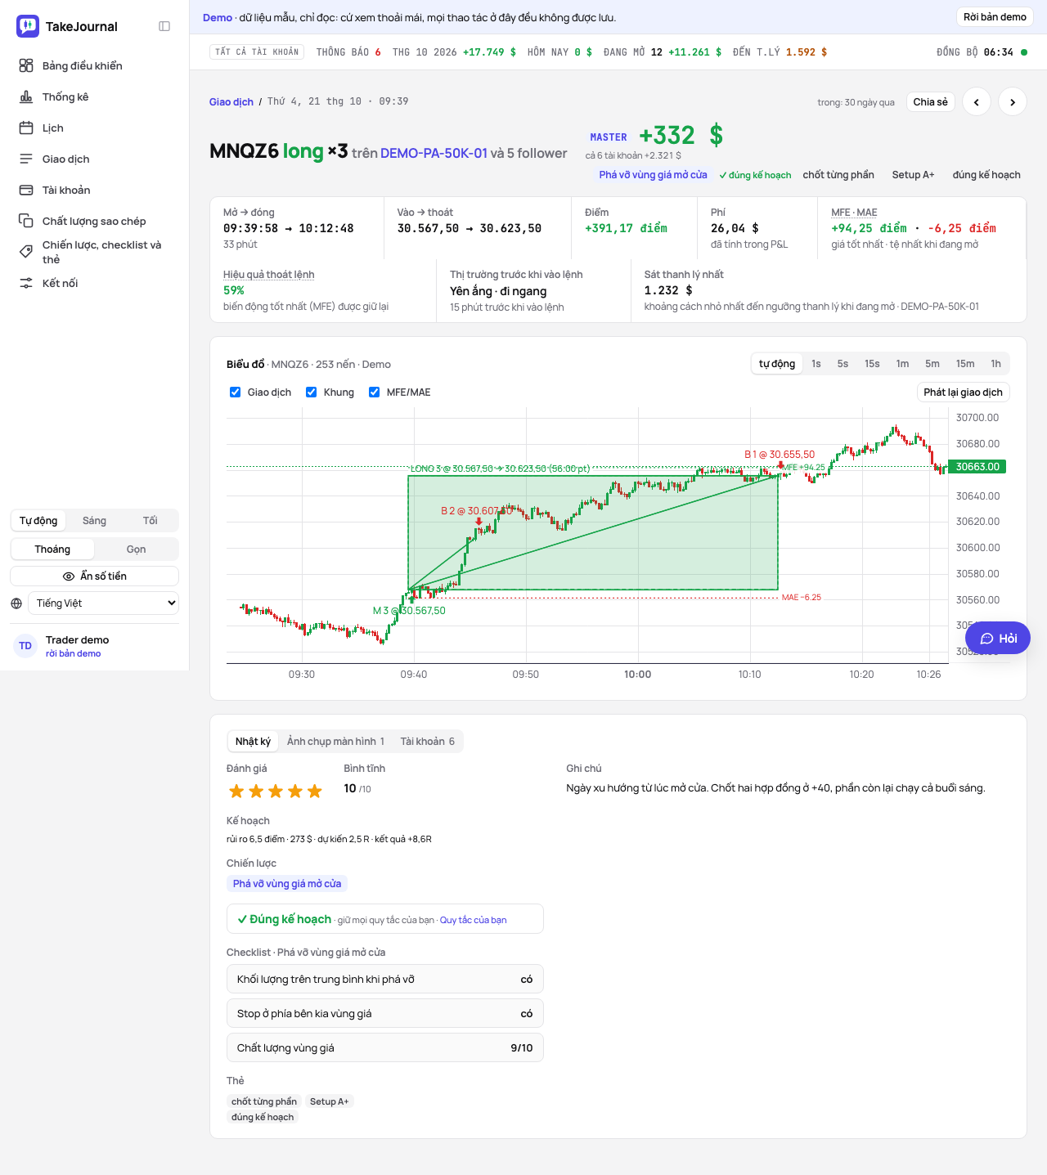This screenshot has width=1047, height=1175.
Task: Click the Phá vỡ vùng giá mở cửa strategy chip under Chiến lược
Action: point(287,884)
